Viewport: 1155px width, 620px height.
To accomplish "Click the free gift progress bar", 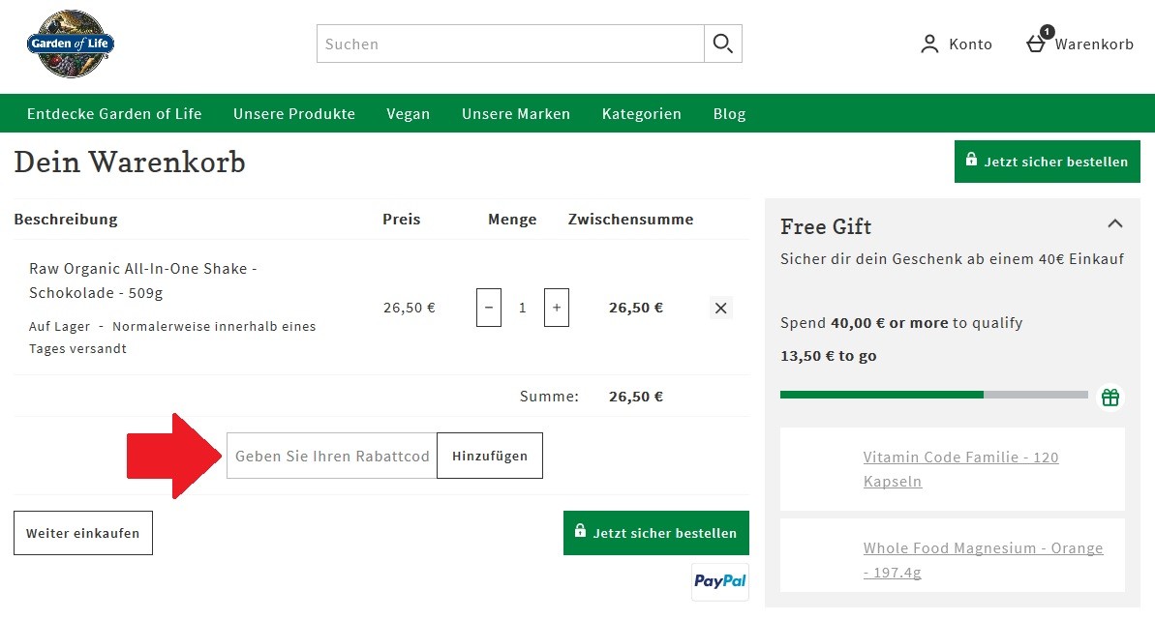I will pyautogui.click(x=934, y=395).
